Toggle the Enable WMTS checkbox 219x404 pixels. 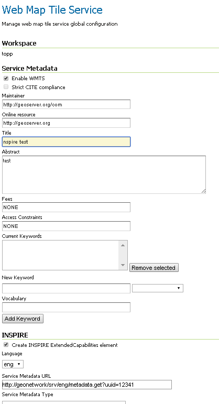coord(6,78)
